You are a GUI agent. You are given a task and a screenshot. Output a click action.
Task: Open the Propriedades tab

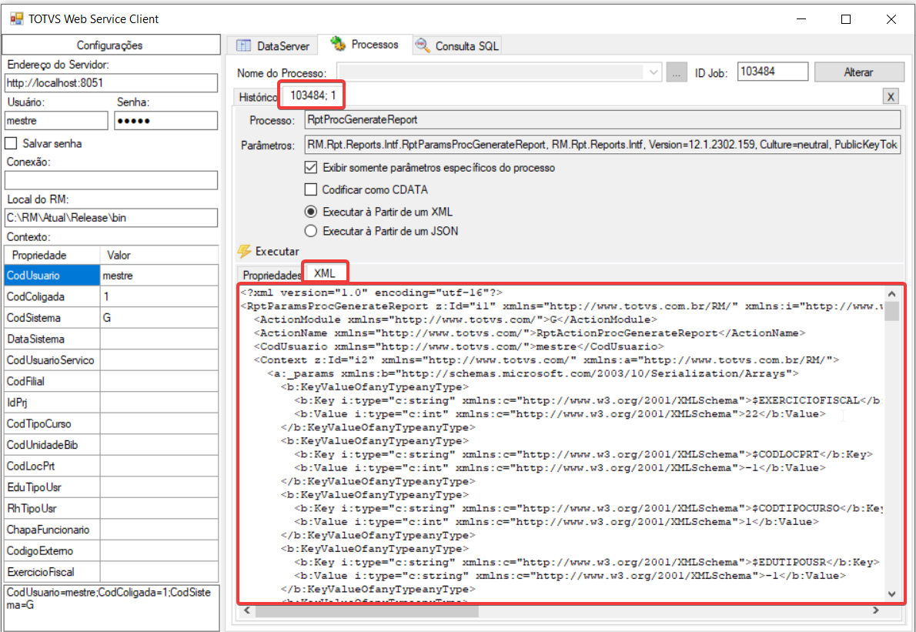point(271,275)
